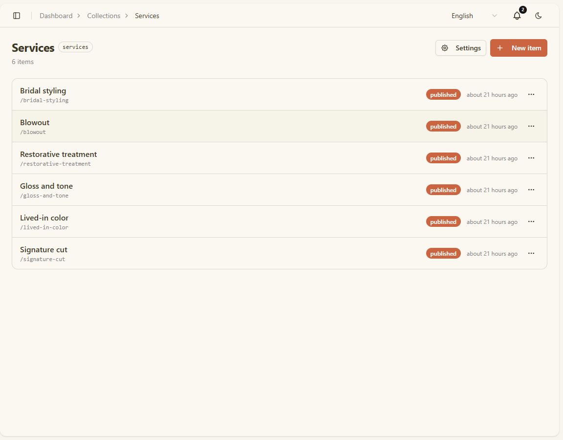Open more options for Signature cut
The height and width of the screenshot is (440, 563).
pyautogui.click(x=531, y=254)
